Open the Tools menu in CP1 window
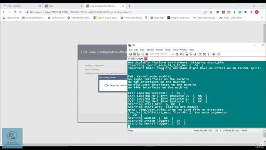 point(175,50)
